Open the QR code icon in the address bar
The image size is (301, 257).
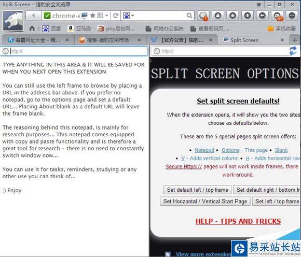100,16
